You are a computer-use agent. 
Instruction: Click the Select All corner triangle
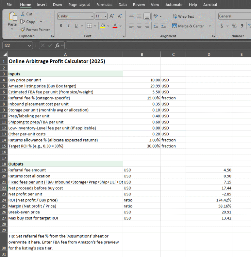click(5, 54)
